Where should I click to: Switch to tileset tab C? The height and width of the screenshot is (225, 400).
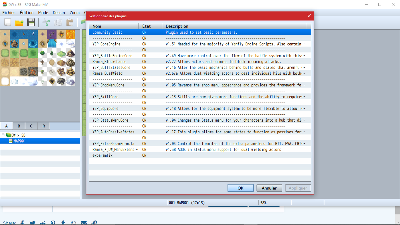pos(31,126)
